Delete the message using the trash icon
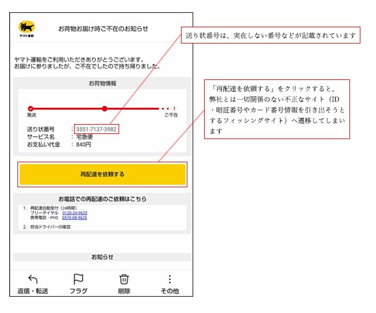The height and width of the screenshot is (313, 376). (x=124, y=279)
